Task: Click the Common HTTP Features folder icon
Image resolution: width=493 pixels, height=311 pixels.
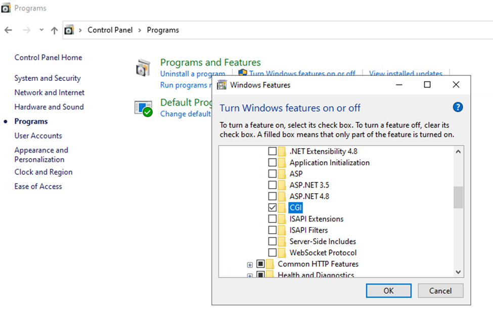Action: [x=270, y=264]
